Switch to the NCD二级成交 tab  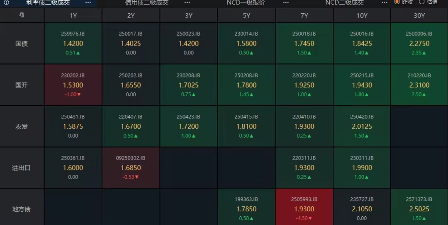pyautogui.click(x=344, y=2)
